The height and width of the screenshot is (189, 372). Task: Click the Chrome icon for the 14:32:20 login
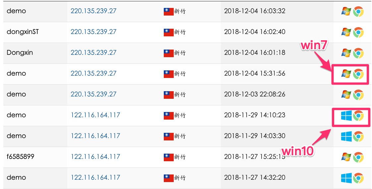pos(358,178)
